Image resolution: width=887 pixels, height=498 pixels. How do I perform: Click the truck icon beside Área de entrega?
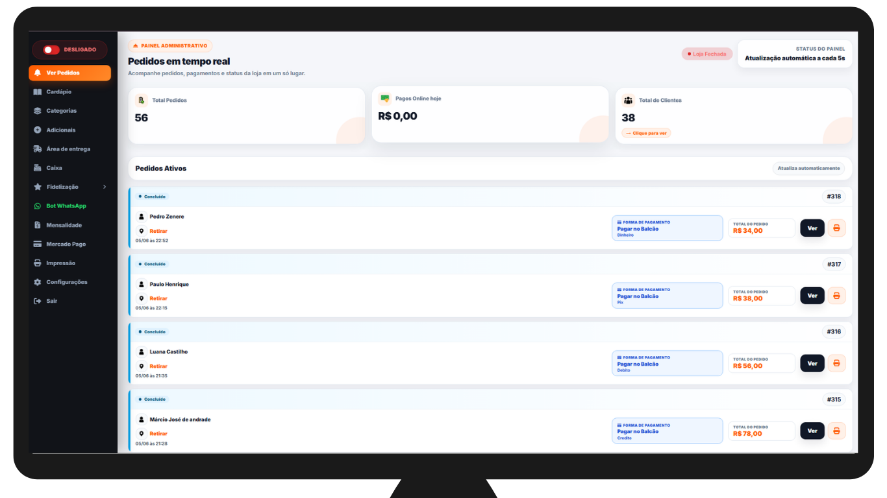tap(38, 149)
